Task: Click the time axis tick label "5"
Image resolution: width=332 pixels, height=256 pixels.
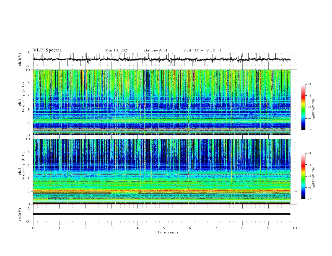Action: 164,228
